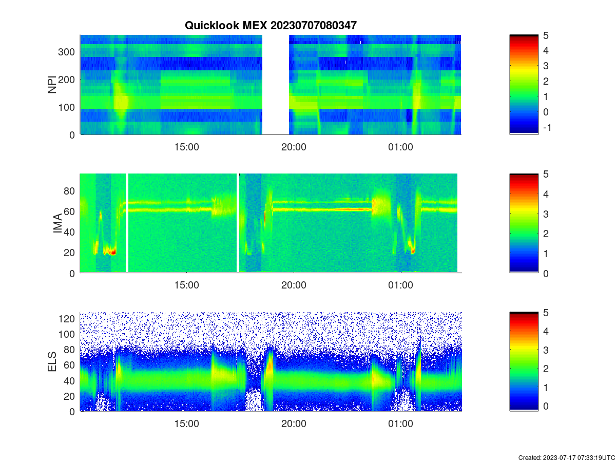Click the "20:00" tick under the NPI panel

[x=294, y=147]
